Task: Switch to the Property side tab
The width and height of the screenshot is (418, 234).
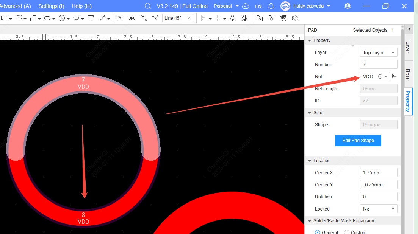Action: click(408, 101)
